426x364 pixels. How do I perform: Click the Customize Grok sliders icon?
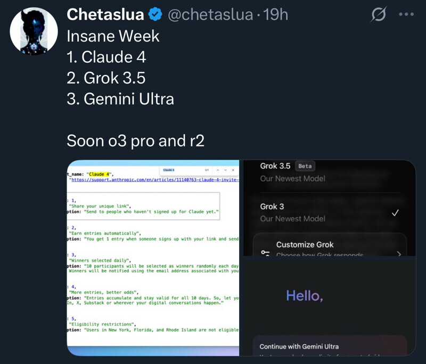tap(265, 253)
